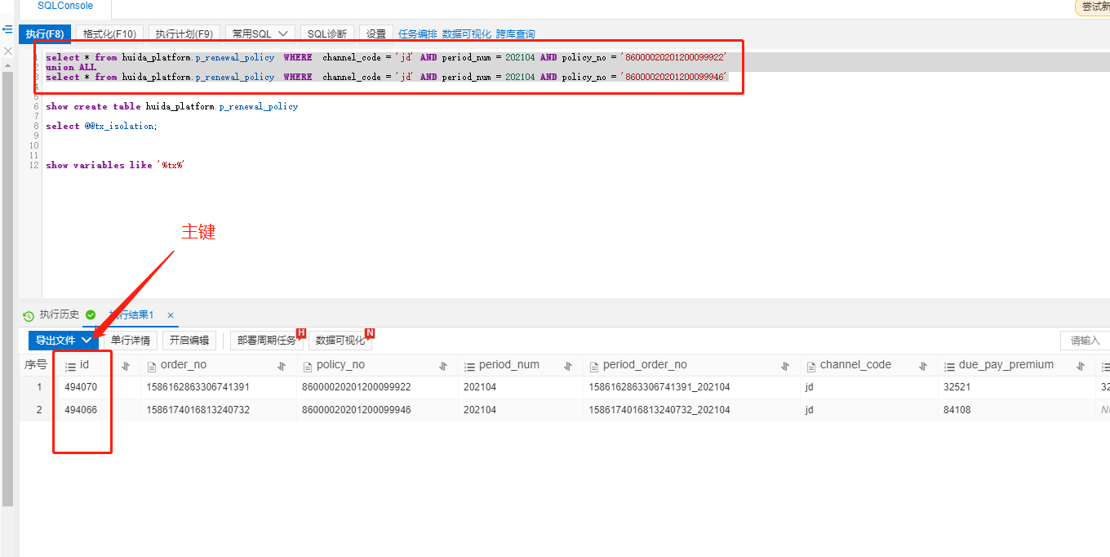Sort by policy_no column arrows

click(x=443, y=367)
